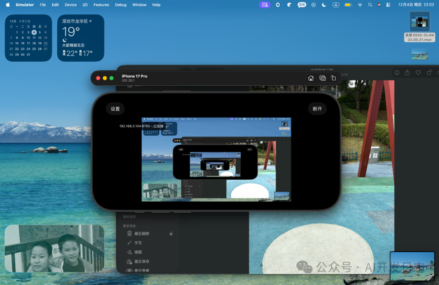The height and width of the screenshot is (285, 439).
Task: Tap the 设置 button in simulator app
Action: [x=115, y=109]
